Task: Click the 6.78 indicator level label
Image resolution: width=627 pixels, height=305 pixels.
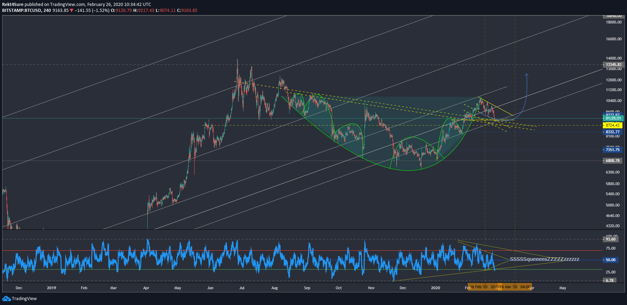Action: point(609,280)
